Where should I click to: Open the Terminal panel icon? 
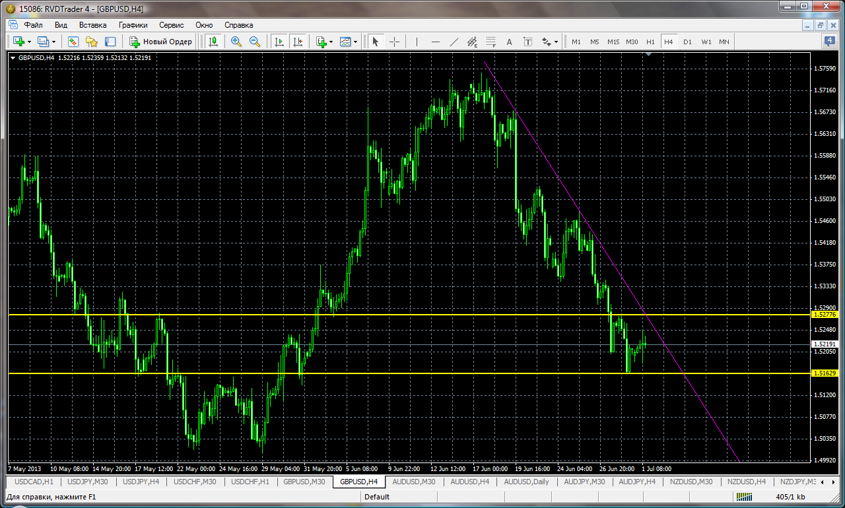click(110, 42)
